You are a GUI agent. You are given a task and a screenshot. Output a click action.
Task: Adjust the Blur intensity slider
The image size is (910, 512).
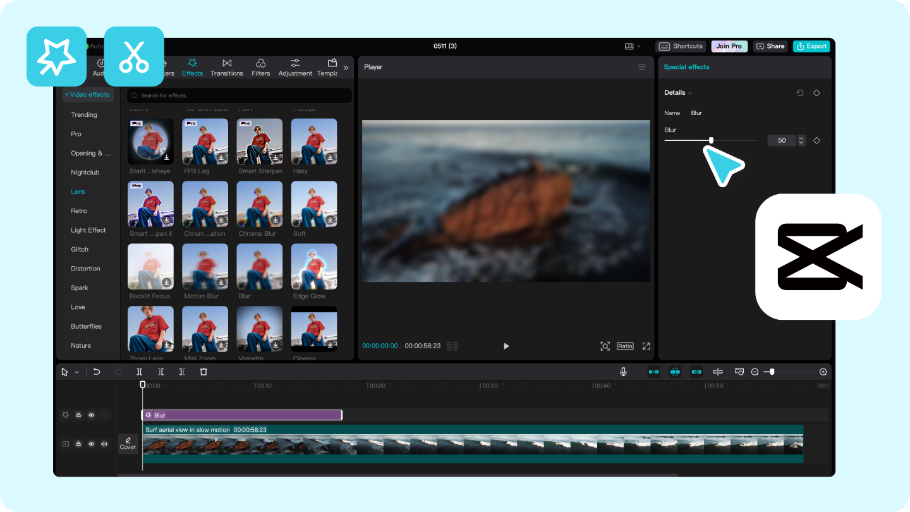pyautogui.click(x=712, y=140)
